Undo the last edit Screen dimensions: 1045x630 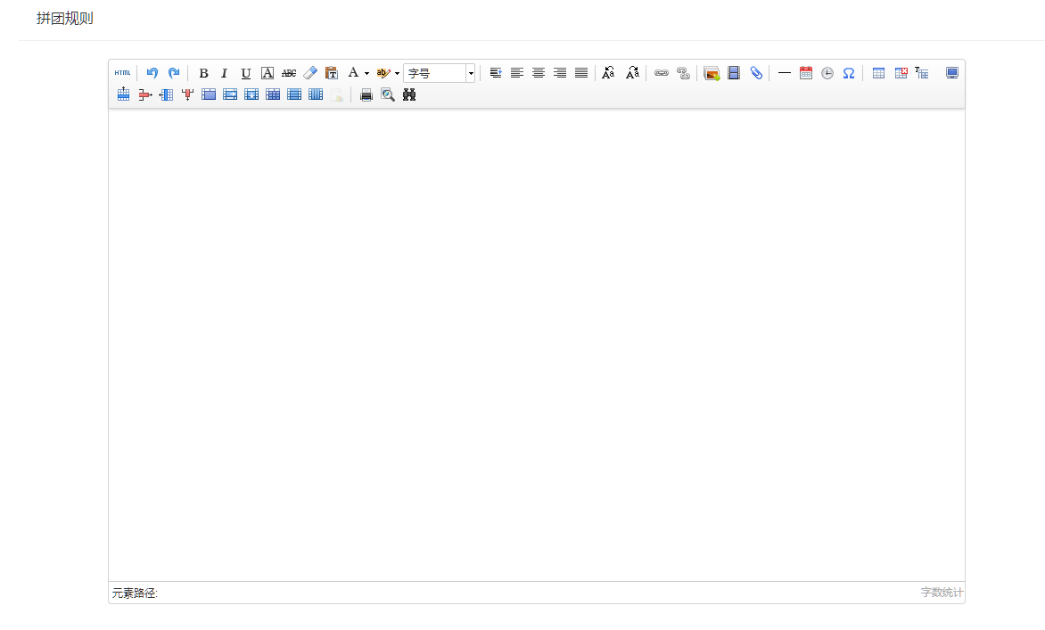pyautogui.click(x=152, y=73)
